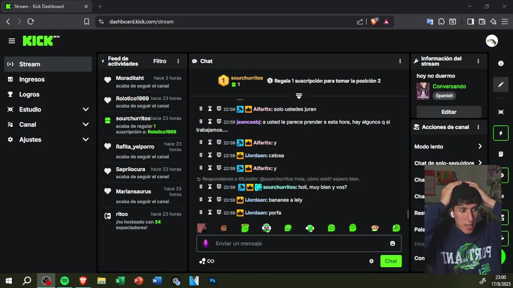Open the hamburger menu next to Kick logo
513x288 pixels.
coord(12,41)
